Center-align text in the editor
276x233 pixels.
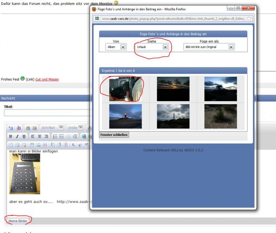[39, 136]
